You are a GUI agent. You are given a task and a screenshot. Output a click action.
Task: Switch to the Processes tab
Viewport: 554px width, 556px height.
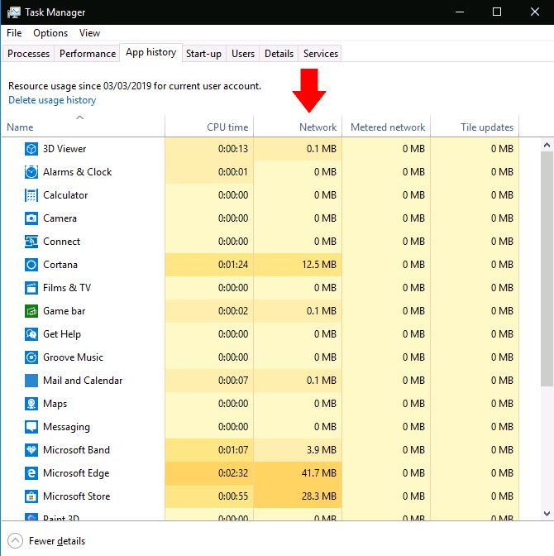click(28, 54)
